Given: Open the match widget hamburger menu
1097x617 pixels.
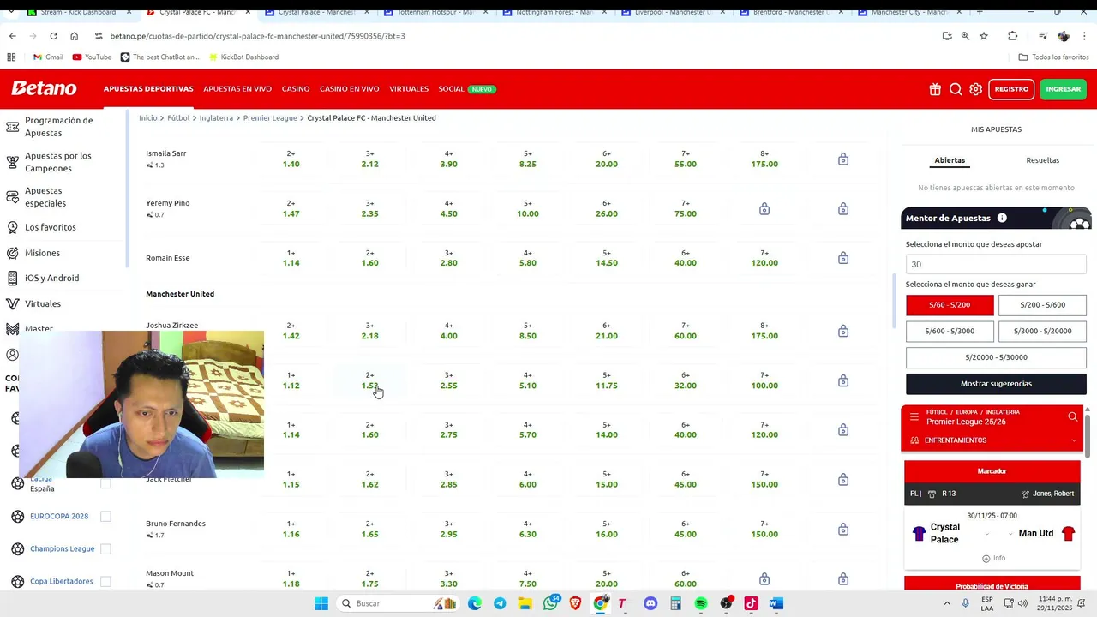Looking at the screenshot, I should pos(914,417).
